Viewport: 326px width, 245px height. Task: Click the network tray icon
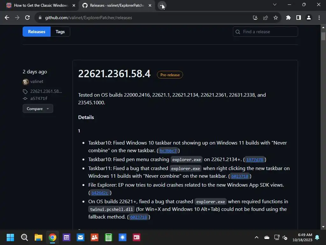point(277,237)
